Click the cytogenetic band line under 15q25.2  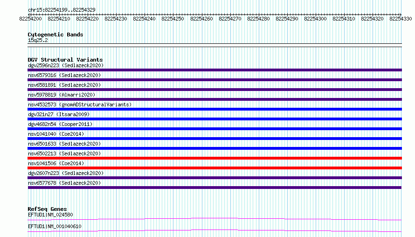pos(214,45)
